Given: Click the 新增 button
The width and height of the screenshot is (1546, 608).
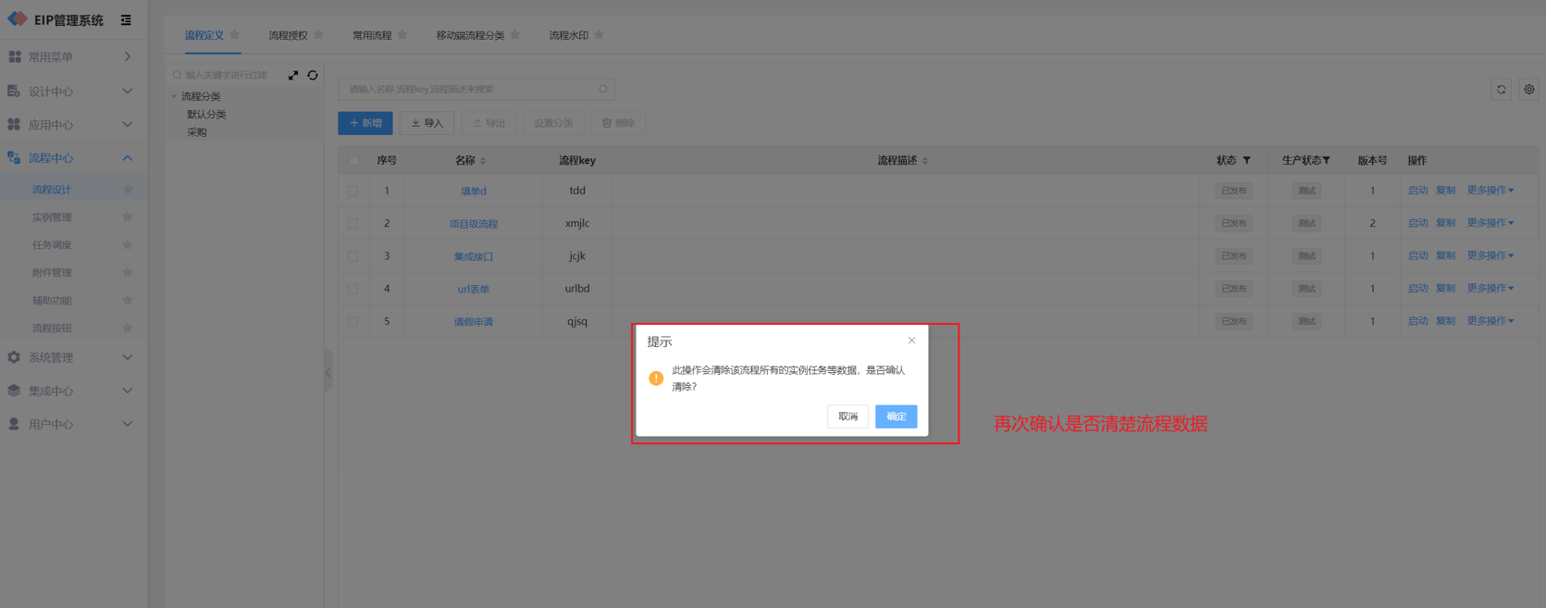Looking at the screenshot, I should tap(365, 123).
